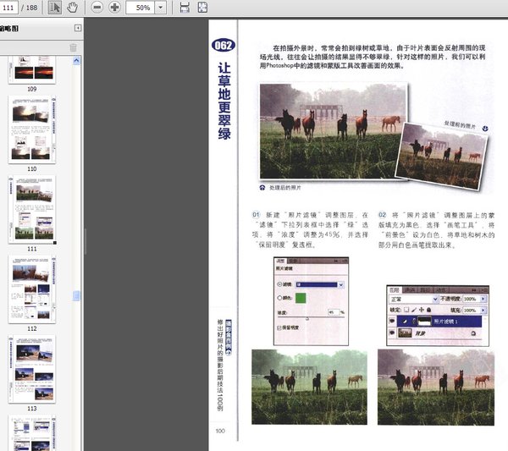Click the caption '处理后的照片'

pos(284,188)
